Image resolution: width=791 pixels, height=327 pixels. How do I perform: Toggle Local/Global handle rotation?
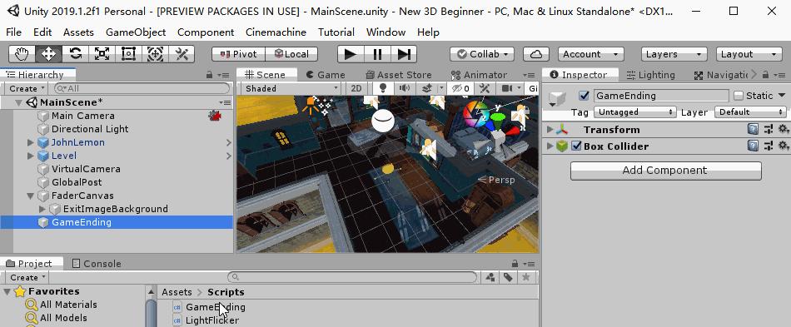pyautogui.click(x=291, y=54)
